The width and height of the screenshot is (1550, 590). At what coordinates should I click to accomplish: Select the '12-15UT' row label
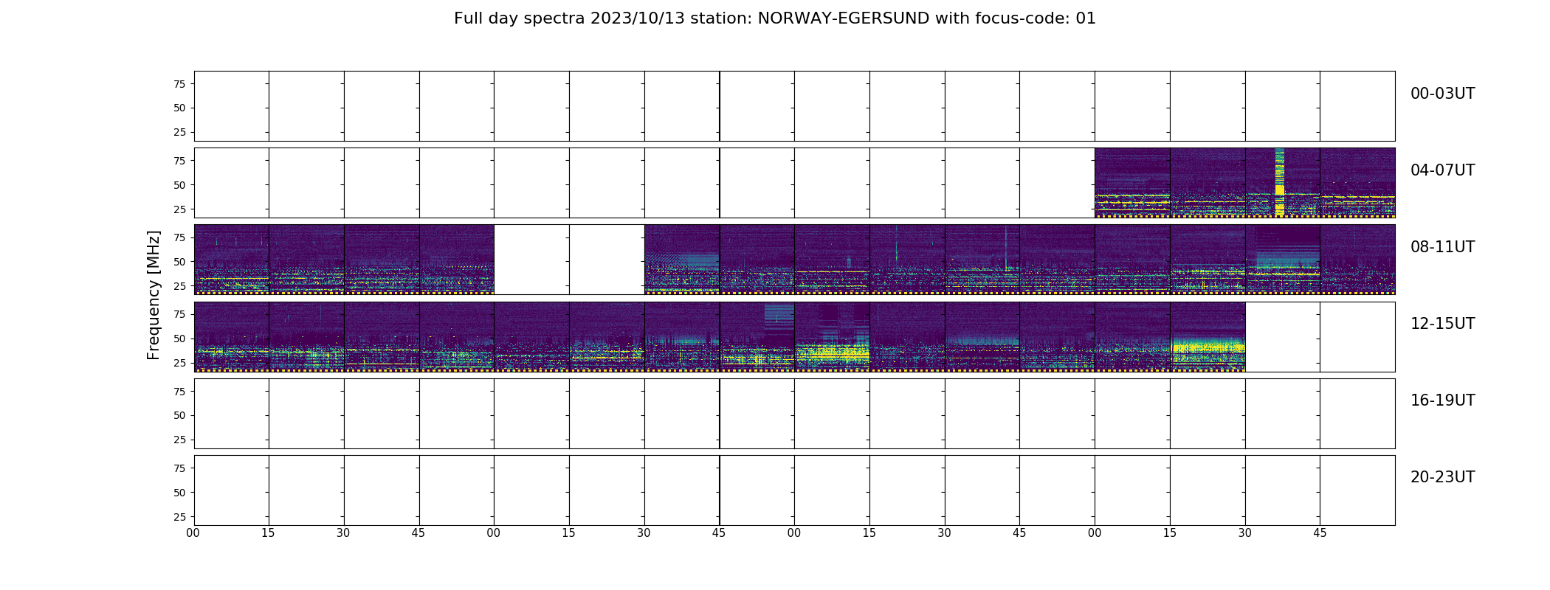tap(1442, 324)
